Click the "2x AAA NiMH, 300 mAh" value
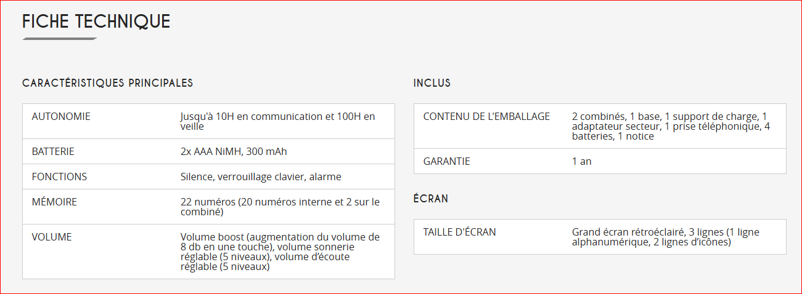Image resolution: width=802 pixels, height=294 pixels. (234, 151)
